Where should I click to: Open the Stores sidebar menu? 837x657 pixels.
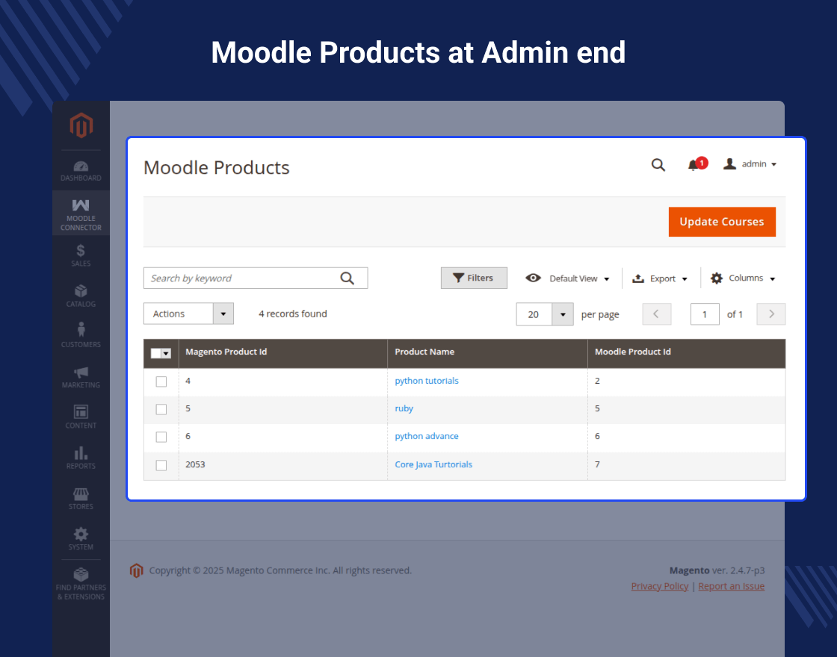pos(81,498)
